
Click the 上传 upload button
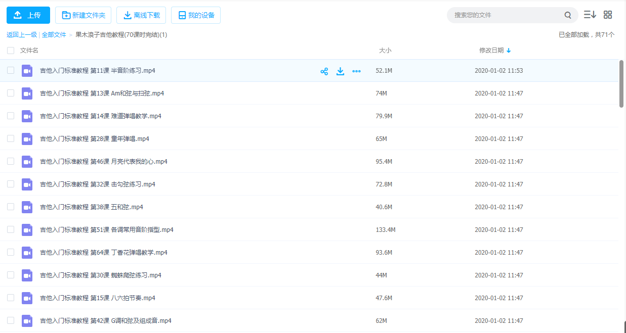[x=28, y=15]
